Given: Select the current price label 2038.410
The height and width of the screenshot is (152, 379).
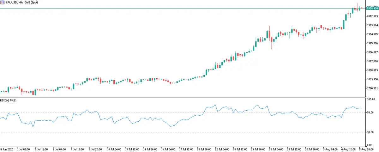Looking at the screenshot, I should (x=372, y=8).
